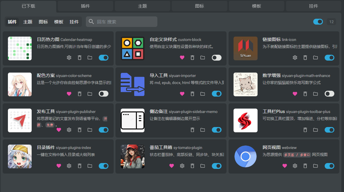Delete the siyuan-importer plugin
This screenshot has width=344, height=192.
(x=193, y=94)
